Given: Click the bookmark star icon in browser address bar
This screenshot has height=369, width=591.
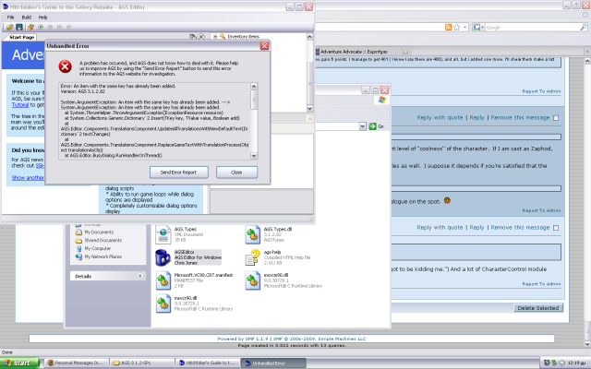Looking at the screenshot, I should point(457,27).
